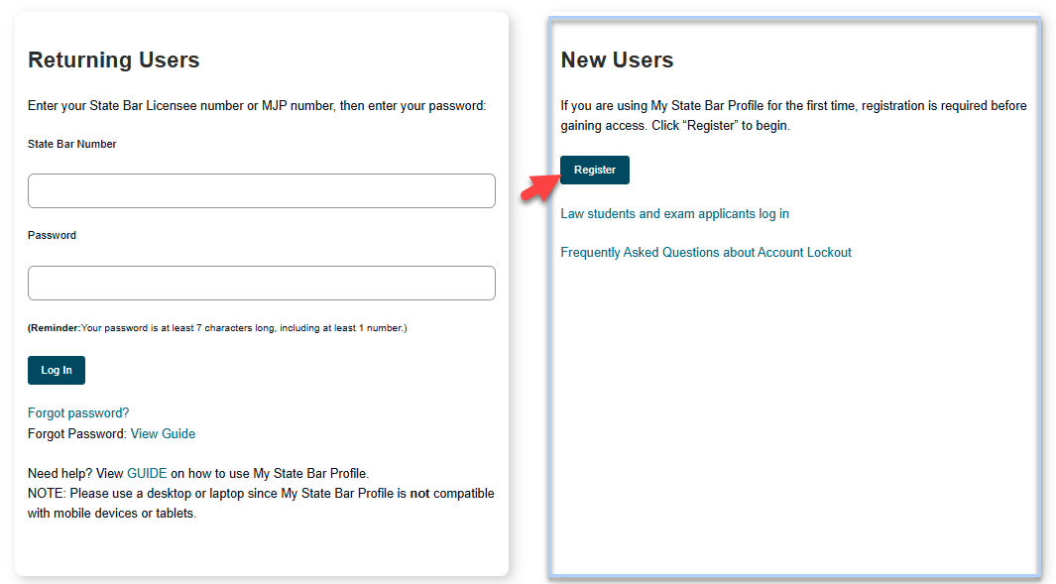The image size is (1056, 584).
Task: Click the first-time registration instructions paragraph
Action: 793,116
